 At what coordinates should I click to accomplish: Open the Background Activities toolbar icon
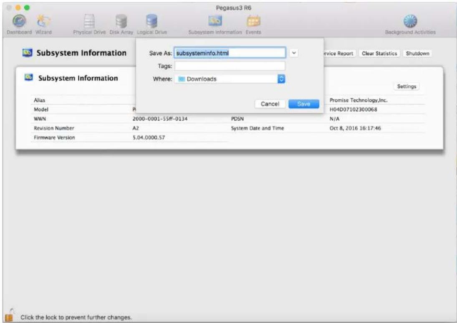pos(410,21)
